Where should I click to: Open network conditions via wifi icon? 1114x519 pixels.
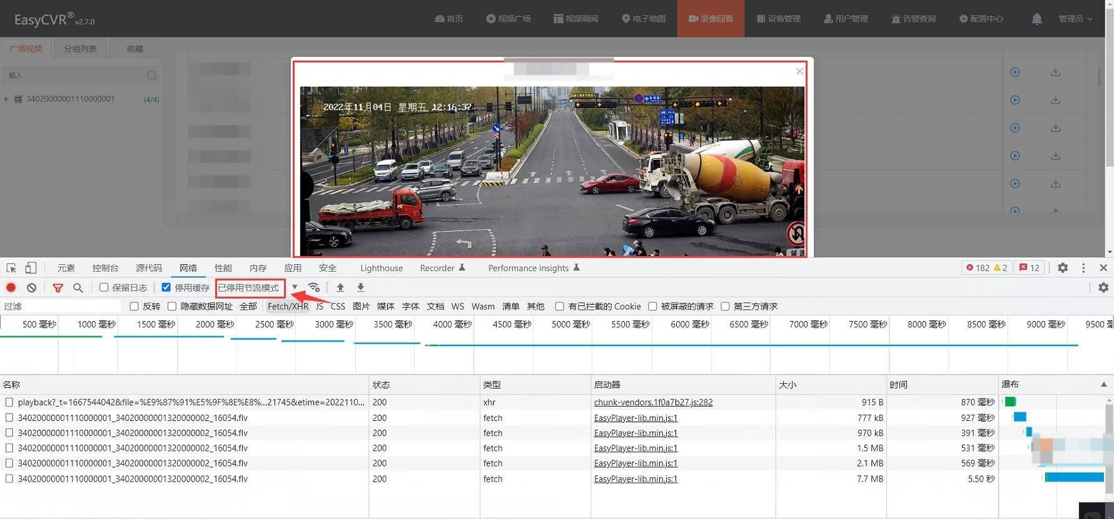click(314, 288)
